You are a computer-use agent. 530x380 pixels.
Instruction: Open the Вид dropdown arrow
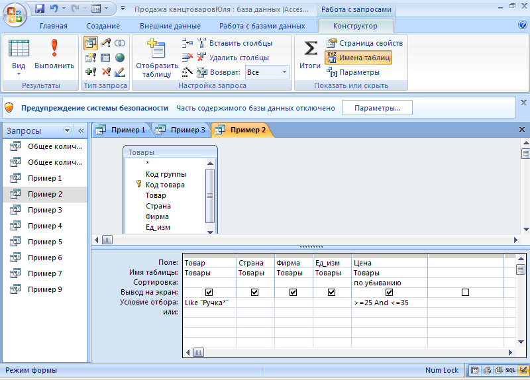click(x=19, y=74)
